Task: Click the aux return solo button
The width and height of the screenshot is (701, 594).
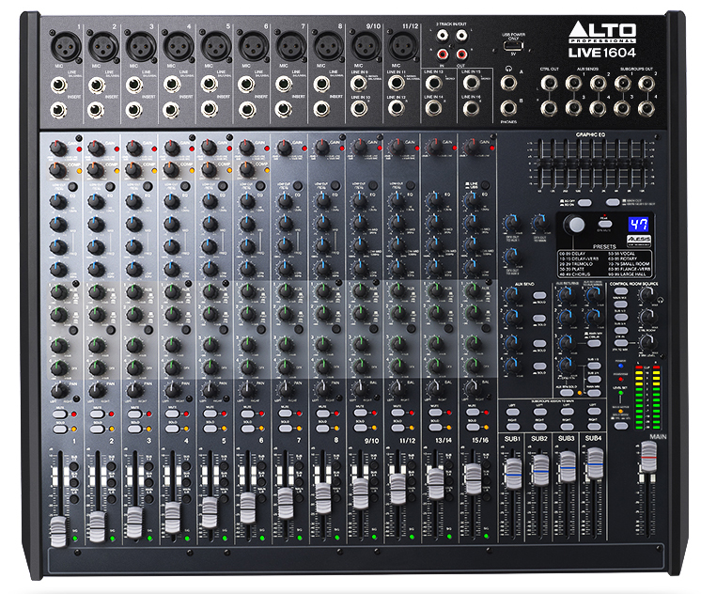Action: (x=566, y=393)
